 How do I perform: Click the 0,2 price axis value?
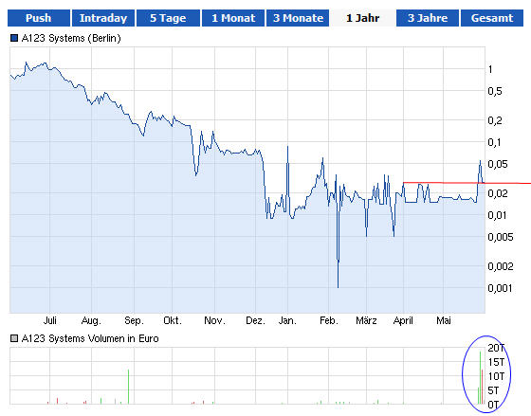(x=495, y=120)
